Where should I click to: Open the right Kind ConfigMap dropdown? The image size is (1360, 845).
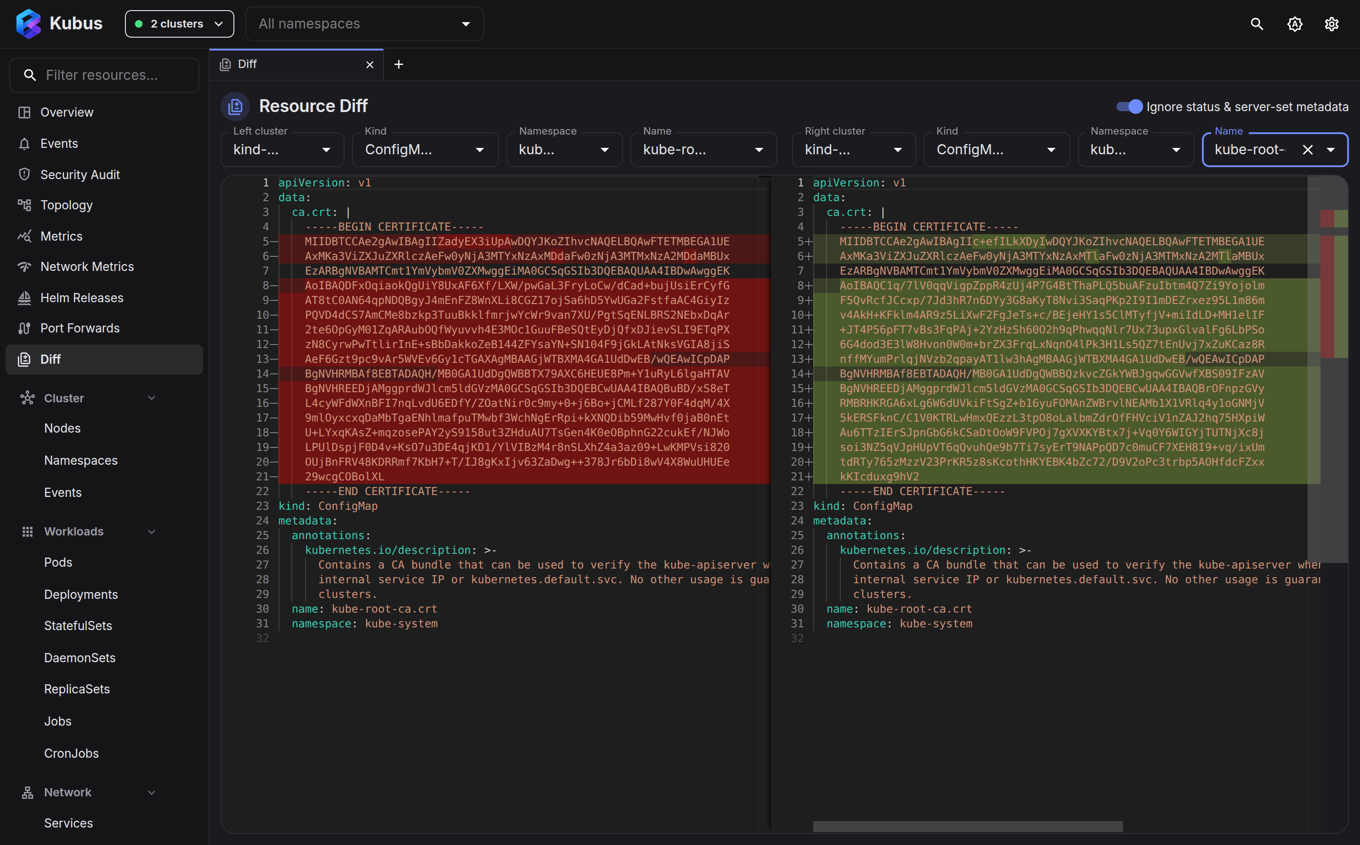997,149
